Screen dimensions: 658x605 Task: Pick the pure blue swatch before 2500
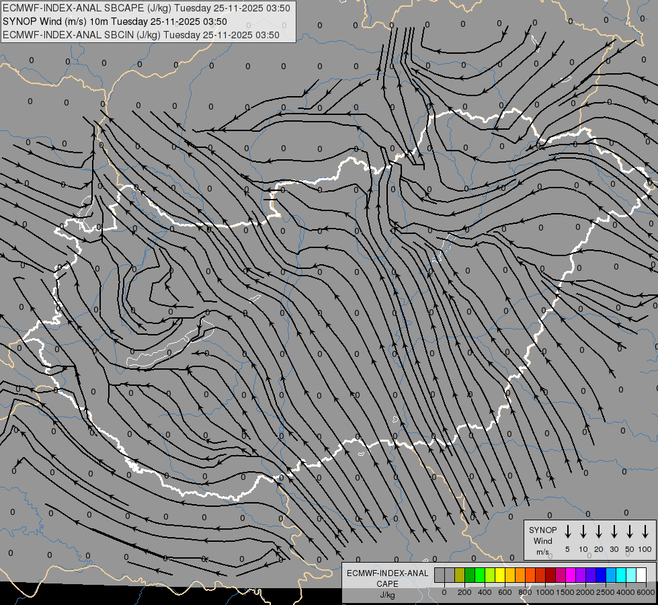600,575
